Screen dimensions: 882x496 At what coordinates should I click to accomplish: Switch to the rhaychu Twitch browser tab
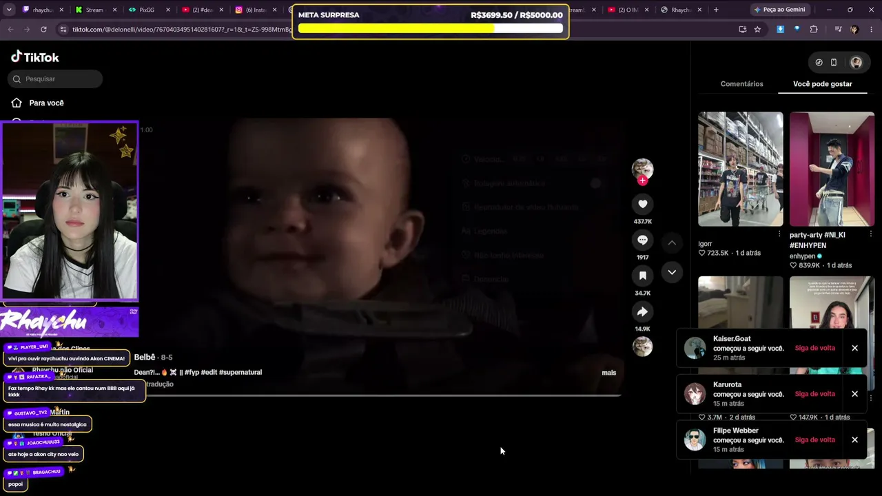[43, 10]
